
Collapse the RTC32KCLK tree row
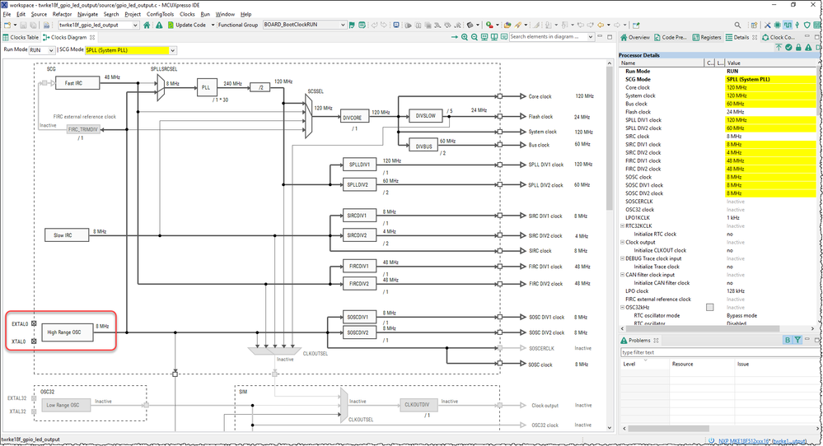tap(623, 225)
